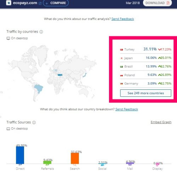Open Send Feedback link for traffic analysis

coord(122,19)
